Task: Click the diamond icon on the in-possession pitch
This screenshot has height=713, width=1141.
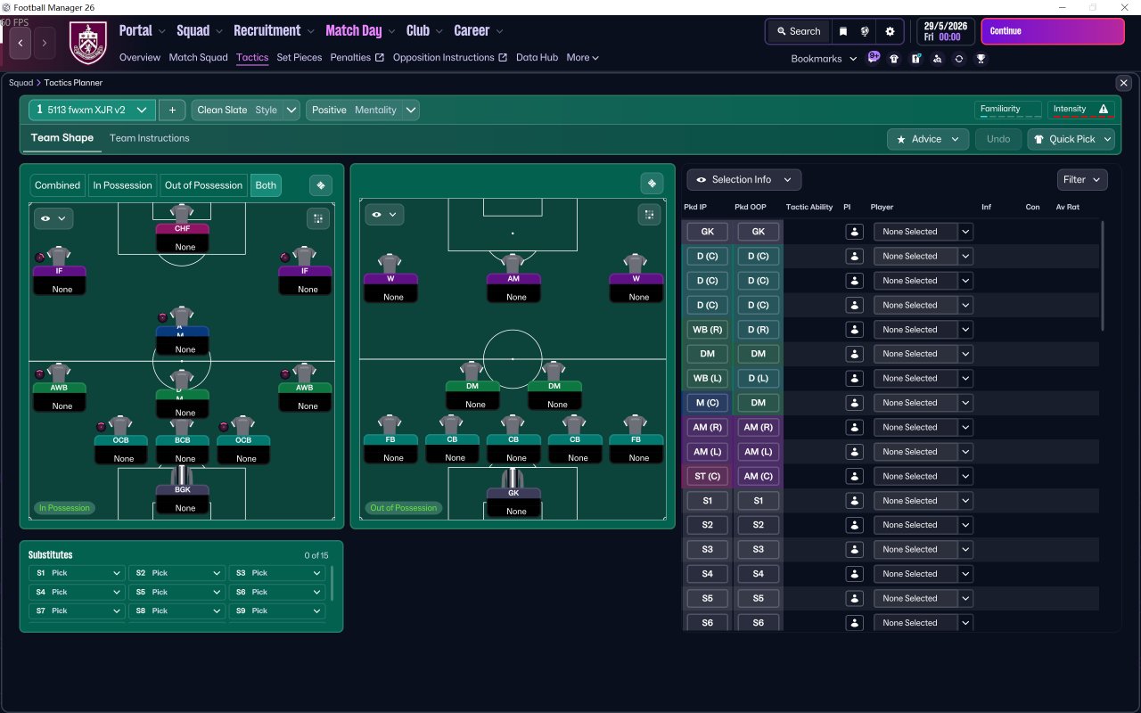Action: (x=321, y=185)
